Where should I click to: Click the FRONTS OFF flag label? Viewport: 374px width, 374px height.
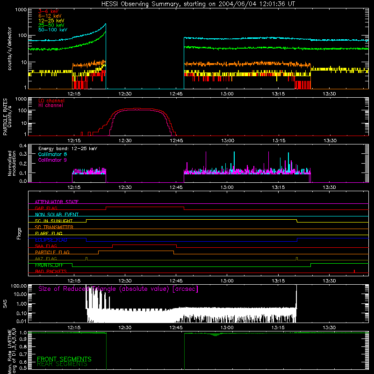(49, 265)
